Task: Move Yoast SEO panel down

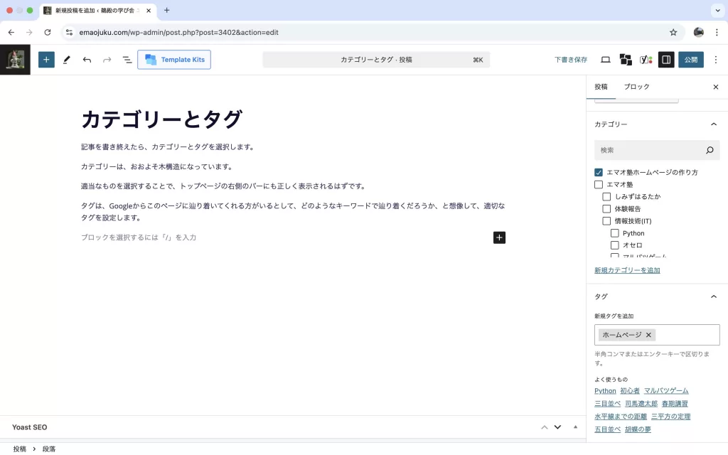Action: 557,427
